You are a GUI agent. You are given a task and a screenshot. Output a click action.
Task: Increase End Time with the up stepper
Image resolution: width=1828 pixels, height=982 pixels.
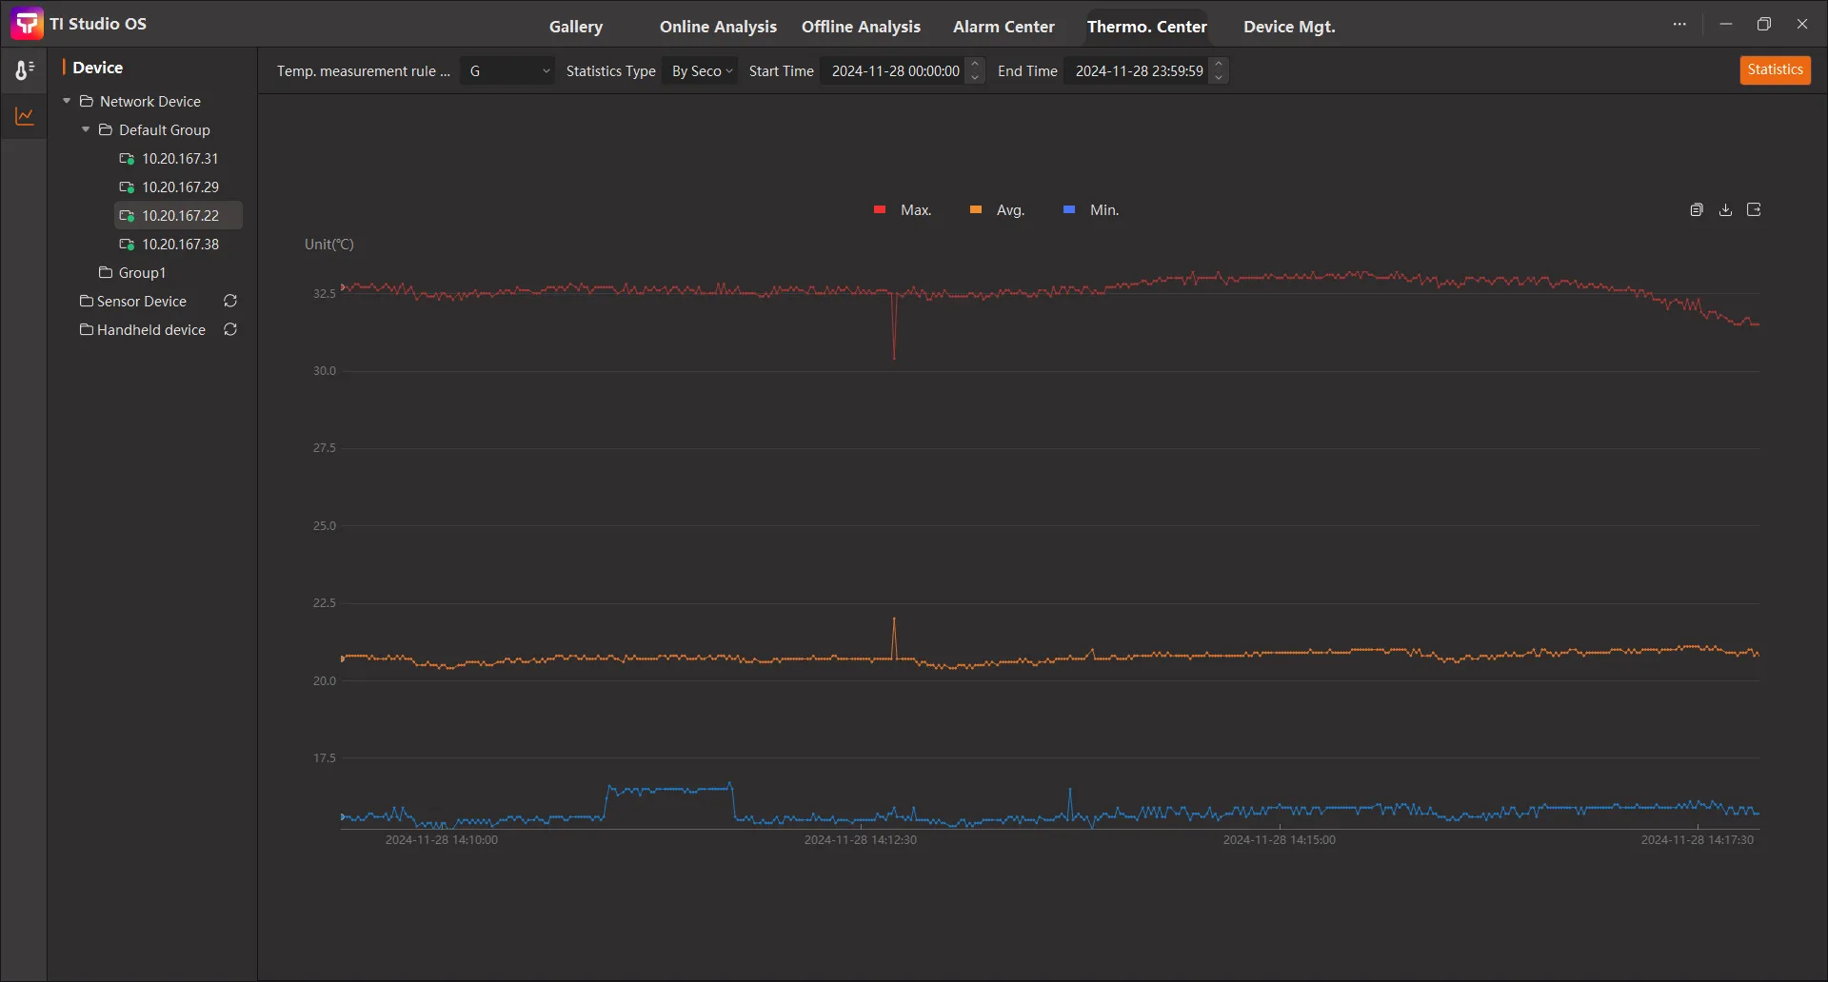tap(1219, 65)
